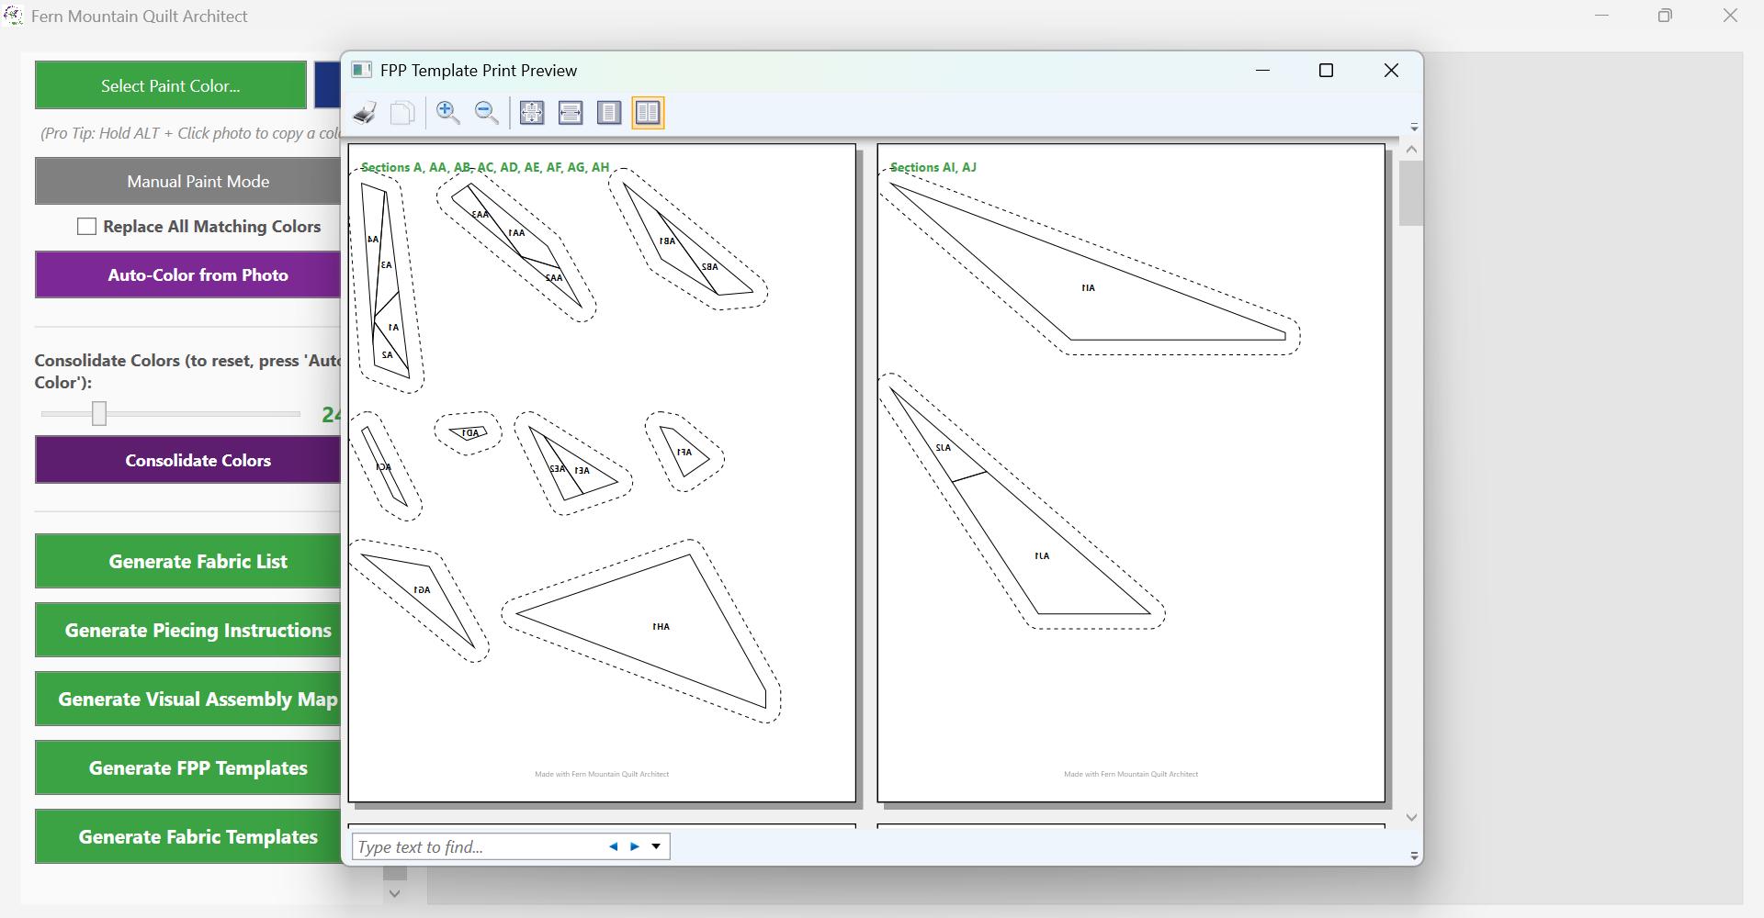
Task: Click the find next arrow
Action: pyautogui.click(x=635, y=846)
